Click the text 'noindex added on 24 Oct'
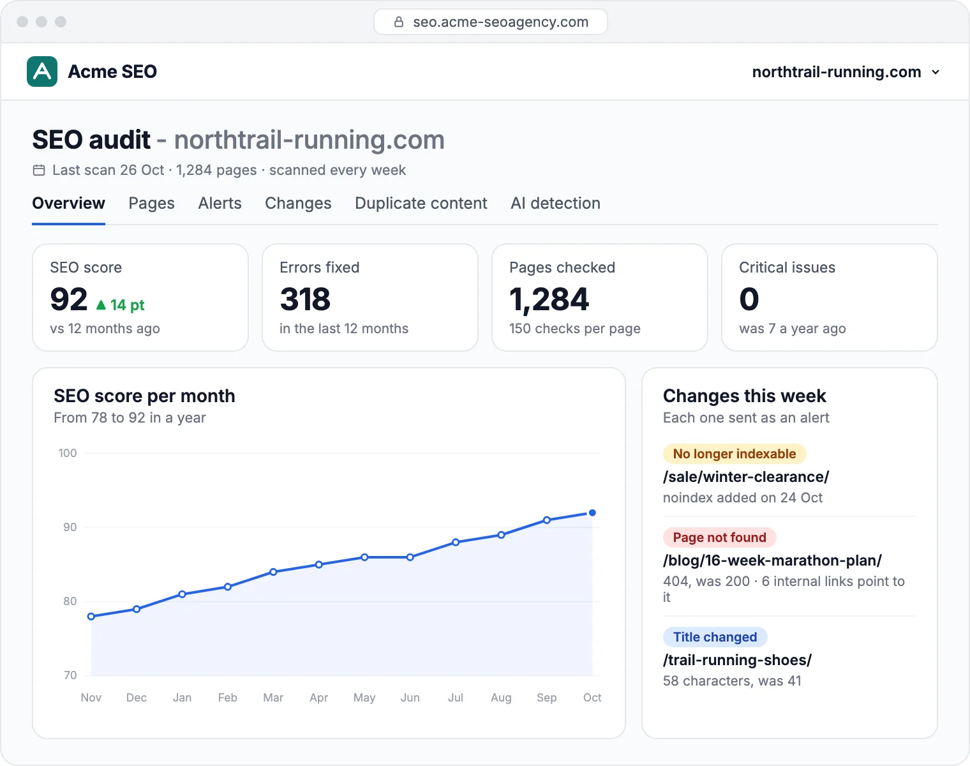The width and height of the screenshot is (970, 766). pyautogui.click(x=743, y=498)
